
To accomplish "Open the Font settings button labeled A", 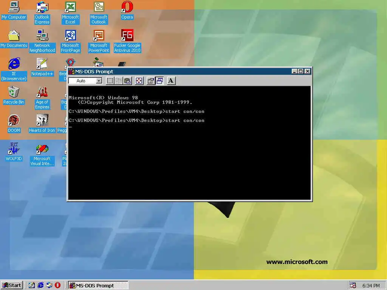I will click(x=171, y=81).
